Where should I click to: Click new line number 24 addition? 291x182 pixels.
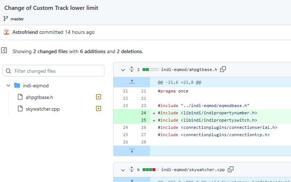[144, 113]
